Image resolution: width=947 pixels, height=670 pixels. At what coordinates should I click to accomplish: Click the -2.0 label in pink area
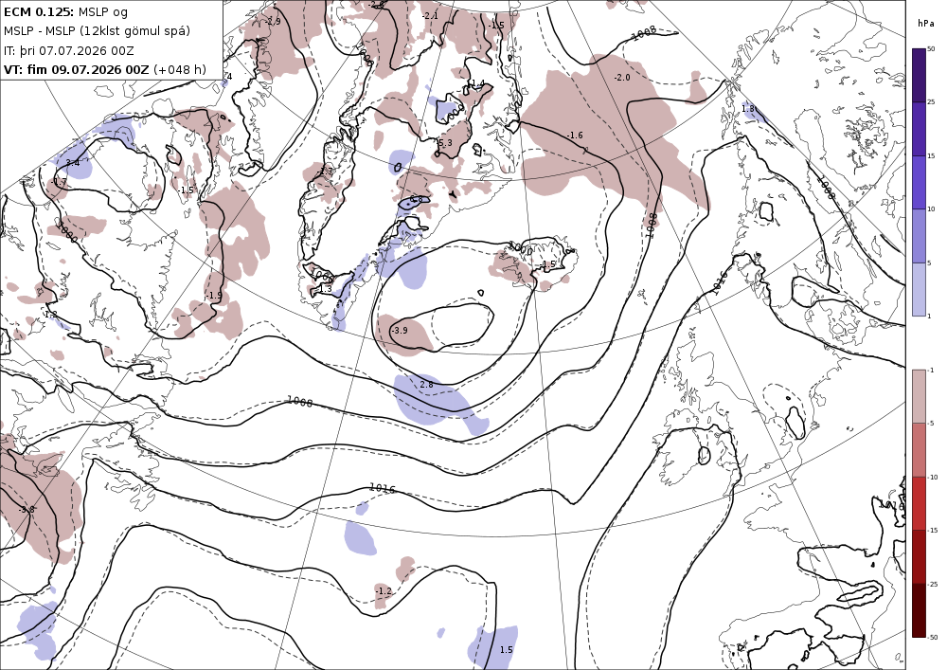622,78
